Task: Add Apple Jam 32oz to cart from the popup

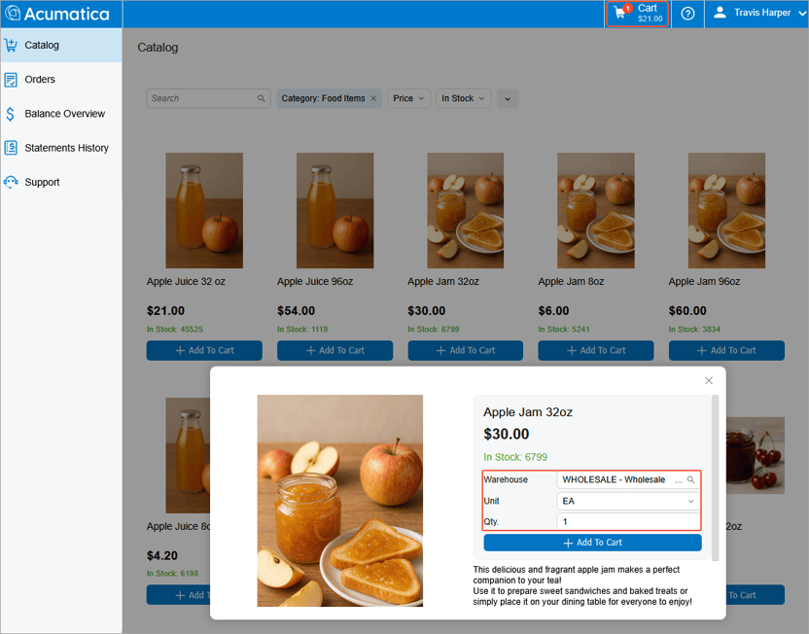Action: (x=591, y=543)
